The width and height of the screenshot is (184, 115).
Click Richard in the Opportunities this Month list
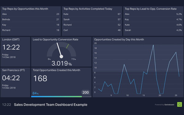(6, 30)
